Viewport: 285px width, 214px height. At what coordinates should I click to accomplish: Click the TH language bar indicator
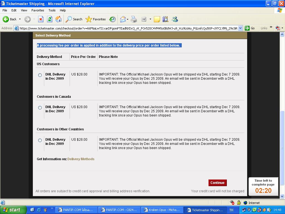coord(231,210)
